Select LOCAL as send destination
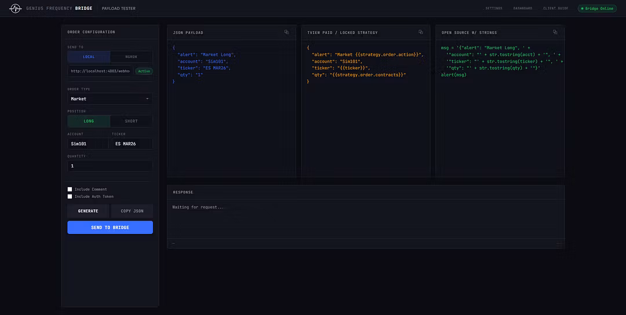 pos(89,57)
